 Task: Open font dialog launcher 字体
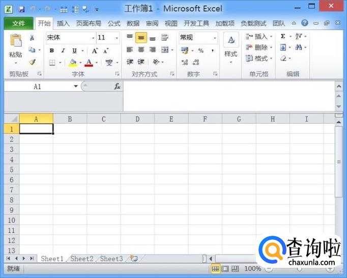pos(118,74)
